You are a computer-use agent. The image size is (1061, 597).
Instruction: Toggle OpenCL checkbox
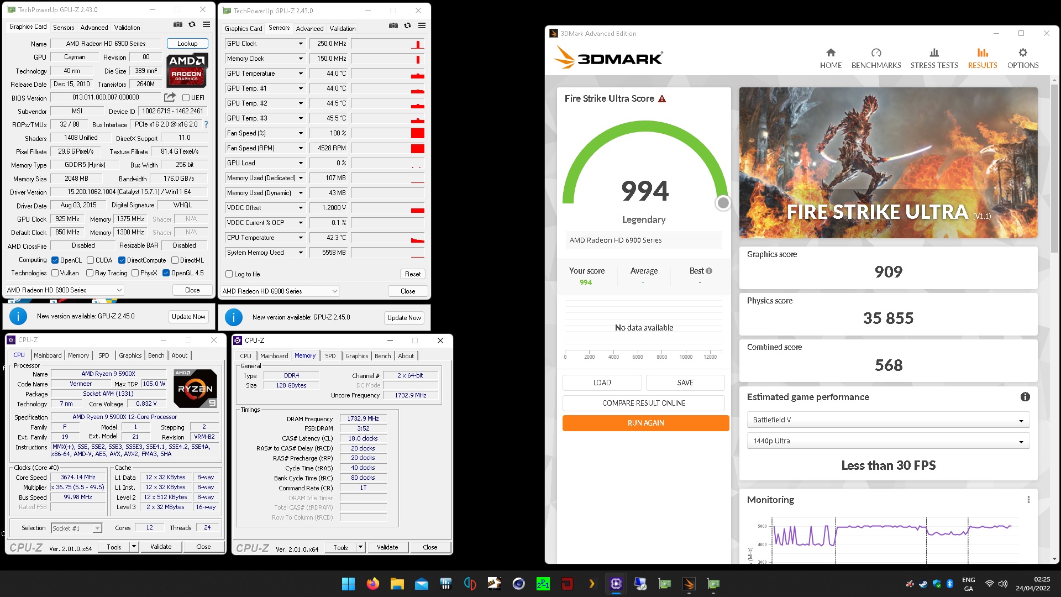coord(55,260)
